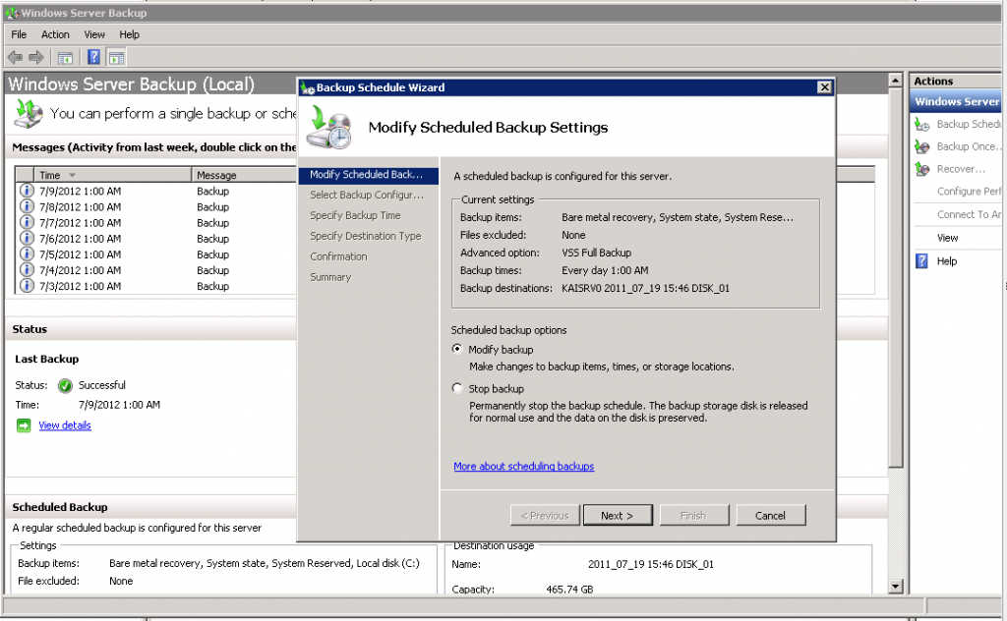Screen dimensions: 1007x621
Task: Open the Action menu
Action: click(55, 34)
